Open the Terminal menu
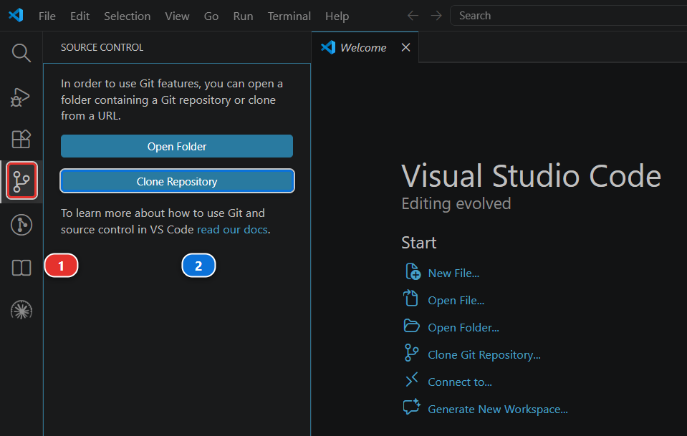Viewport: 687px width, 436px height. pyautogui.click(x=289, y=16)
